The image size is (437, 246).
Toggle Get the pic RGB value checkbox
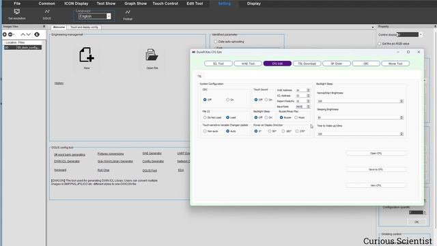tap(380, 44)
